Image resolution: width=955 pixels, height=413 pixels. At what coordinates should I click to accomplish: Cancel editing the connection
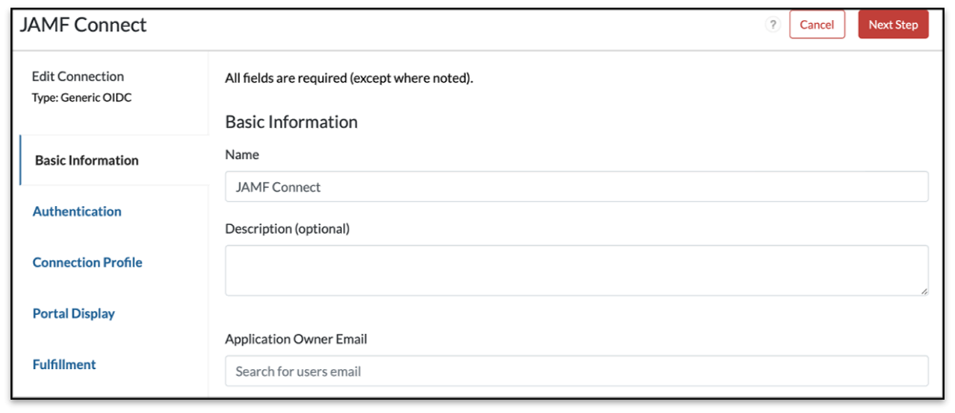(x=817, y=25)
